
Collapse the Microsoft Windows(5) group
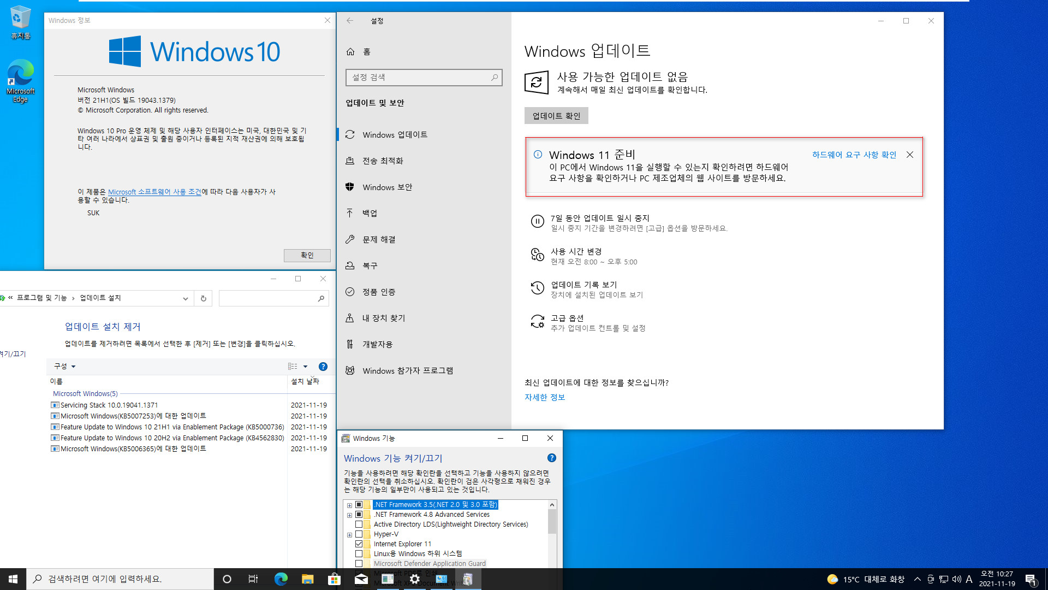click(x=85, y=393)
